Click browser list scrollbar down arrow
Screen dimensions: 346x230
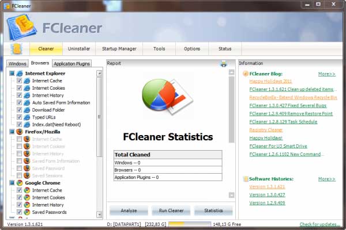pyautogui.click(x=99, y=214)
